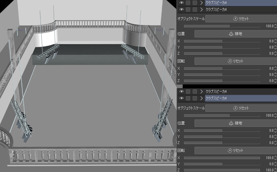Tick second checkbox of unhighlighted row, lower panel

[x=195, y=92]
